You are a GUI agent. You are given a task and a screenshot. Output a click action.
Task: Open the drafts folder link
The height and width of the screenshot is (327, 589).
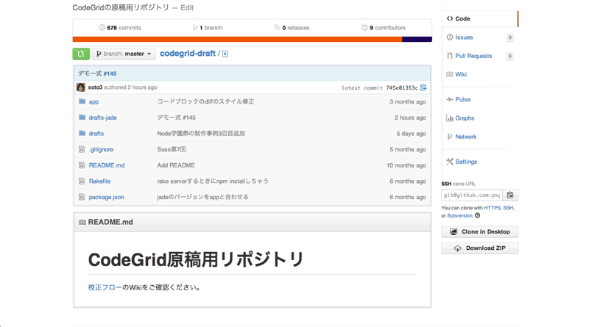(96, 134)
